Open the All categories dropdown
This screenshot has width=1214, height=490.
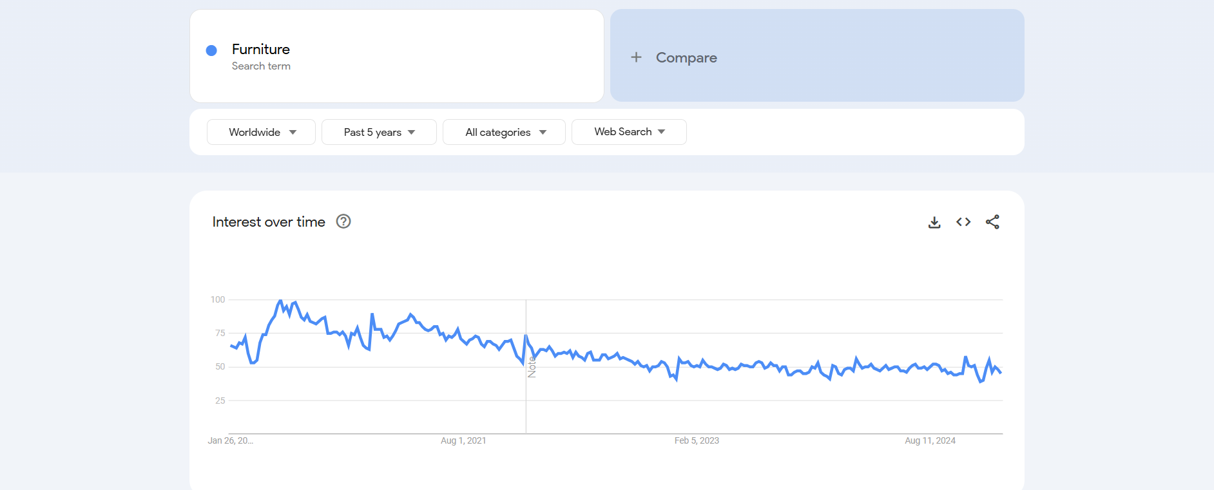[504, 132]
